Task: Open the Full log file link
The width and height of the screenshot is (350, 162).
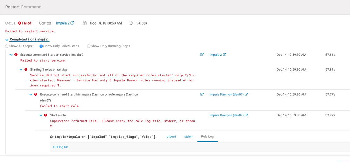Action: pyautogui.click(x=61, y=147)
